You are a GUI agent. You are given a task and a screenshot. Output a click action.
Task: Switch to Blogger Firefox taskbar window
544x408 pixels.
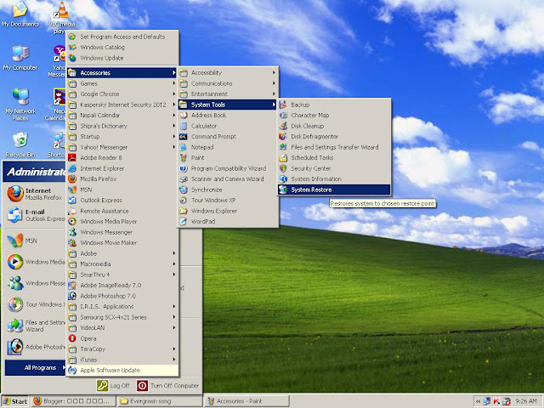tap(74, 401)
